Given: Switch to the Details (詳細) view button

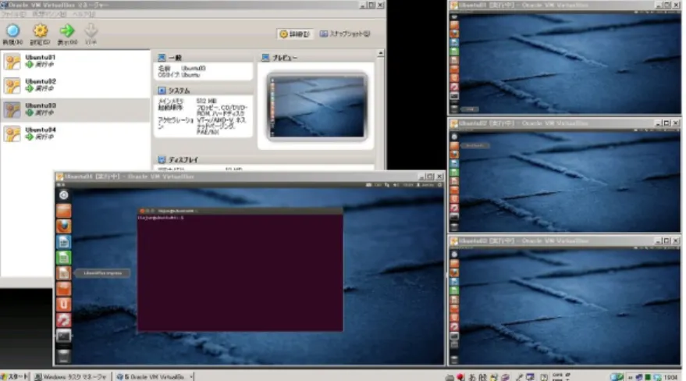Looking at the screenshot, I should pos(295,34).
